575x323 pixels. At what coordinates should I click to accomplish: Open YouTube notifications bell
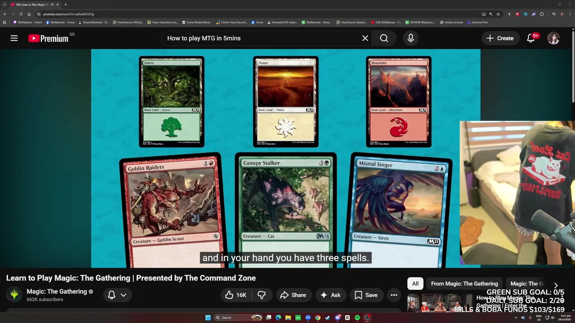point(531,38)
